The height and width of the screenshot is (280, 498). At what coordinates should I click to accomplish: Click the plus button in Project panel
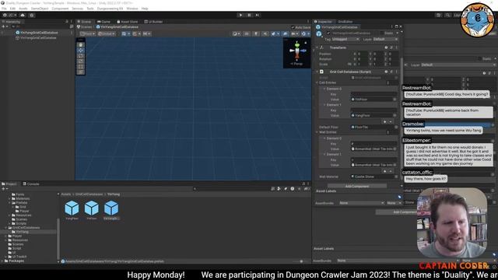click(3, 189)
